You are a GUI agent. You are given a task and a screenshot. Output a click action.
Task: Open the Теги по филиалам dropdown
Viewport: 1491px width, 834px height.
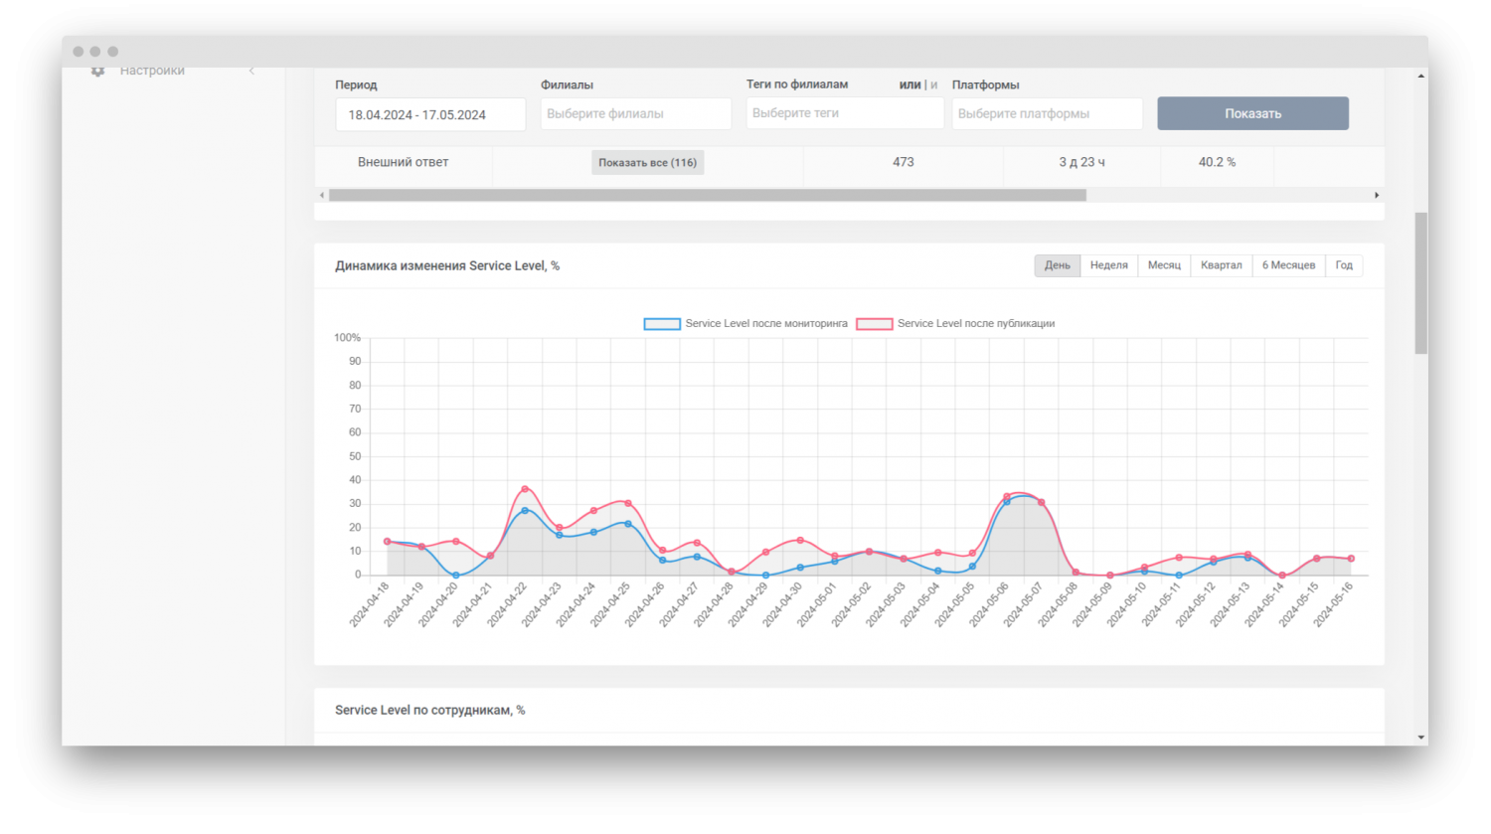coord(845,113)
